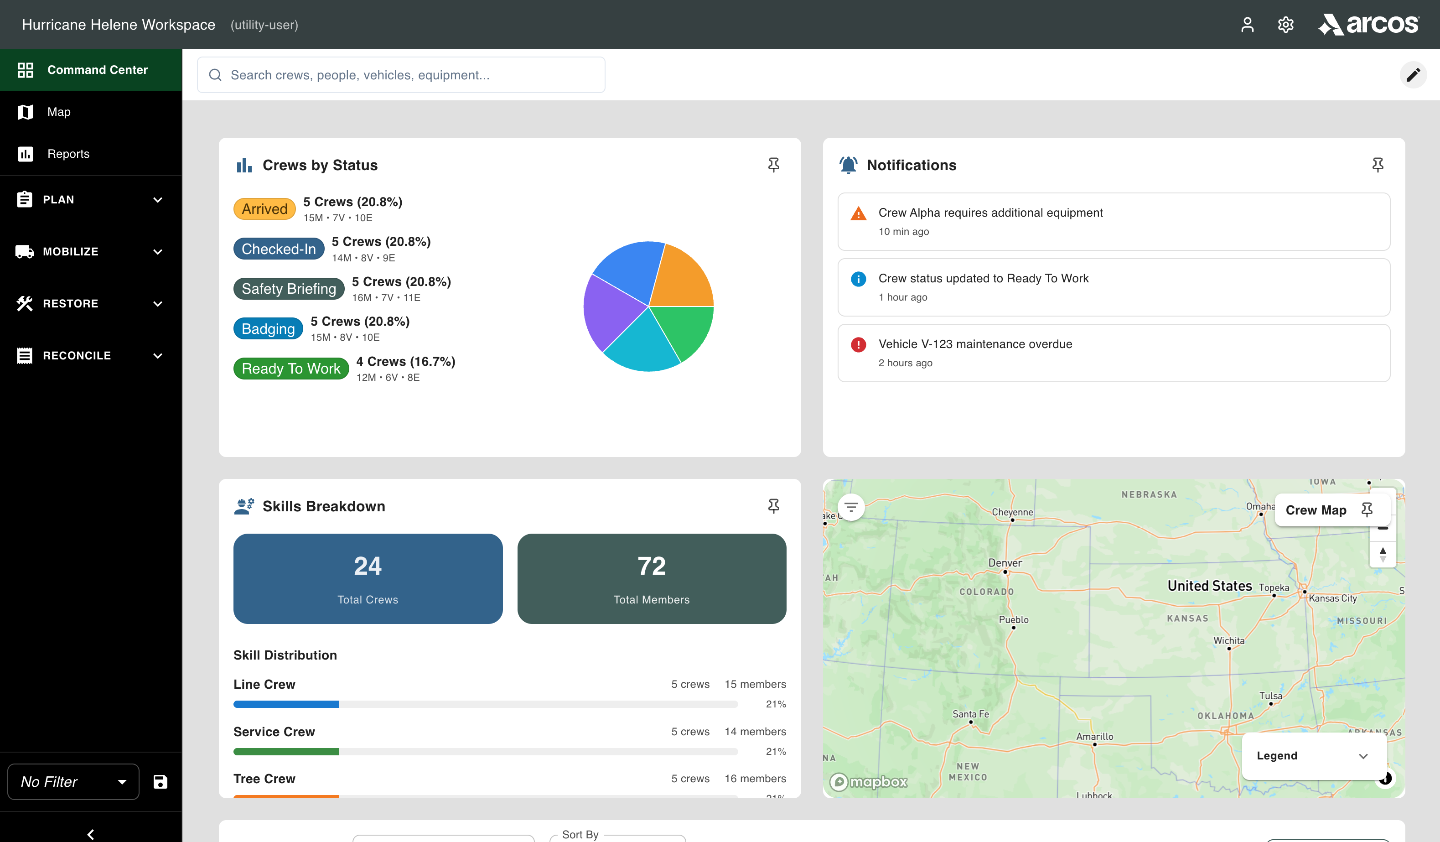Open the map filter icon button

pyautogui.click(x=851, y=506)
